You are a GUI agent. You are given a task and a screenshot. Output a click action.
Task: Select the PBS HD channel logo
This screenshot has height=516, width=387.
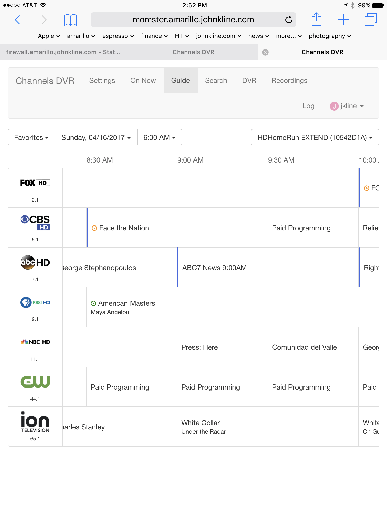tap(35, 302)
